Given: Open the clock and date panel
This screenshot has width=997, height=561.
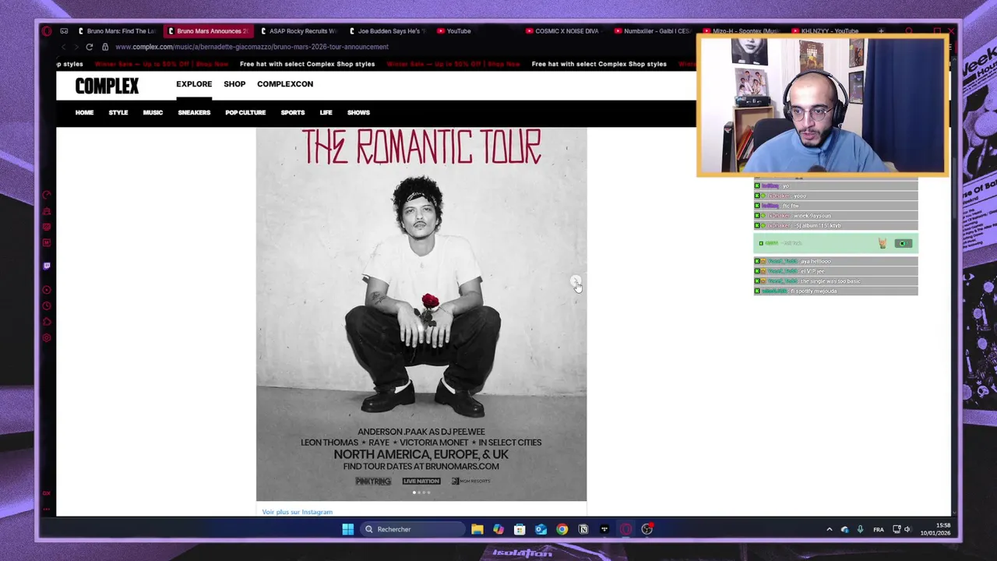Looking at the screenshot, I should pos(935,529).
